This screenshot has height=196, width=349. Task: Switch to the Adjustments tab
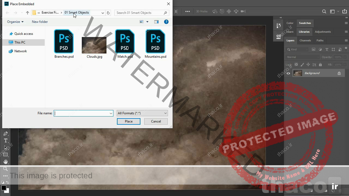point(323,32)
